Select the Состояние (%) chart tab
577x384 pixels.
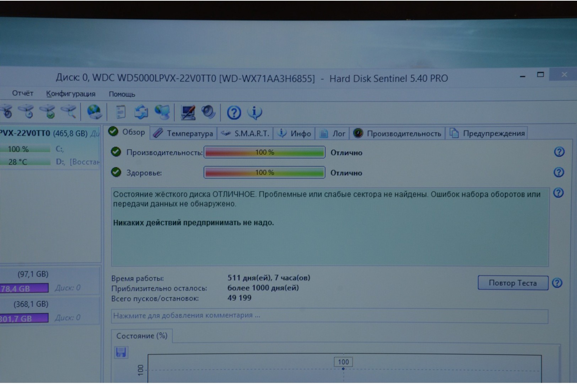(142, 336)
